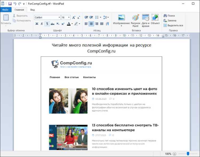Viewport: 200px width, 157px height.
Task: Click Выделить все button
Action: click(x=173, y=26)
